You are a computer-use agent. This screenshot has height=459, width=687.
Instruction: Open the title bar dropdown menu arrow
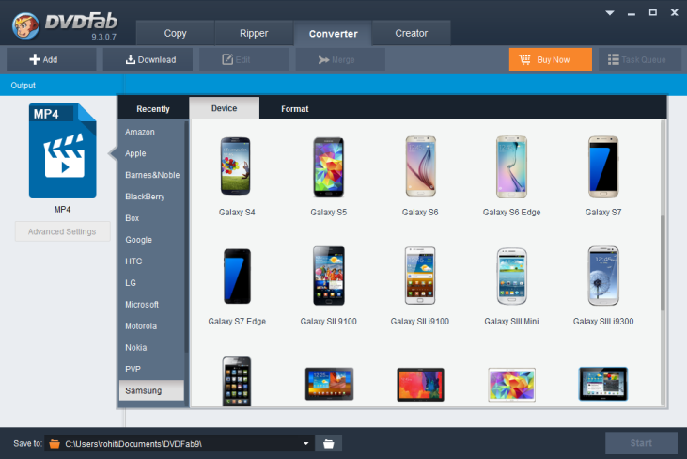(611, 14)
